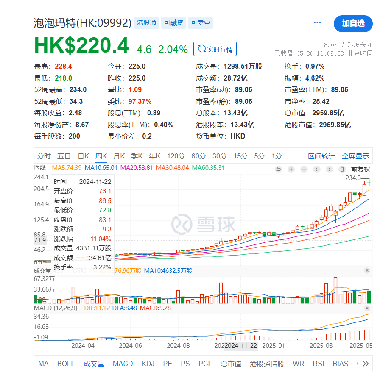Click the MA5:74.39 legend value

[67, 168]
